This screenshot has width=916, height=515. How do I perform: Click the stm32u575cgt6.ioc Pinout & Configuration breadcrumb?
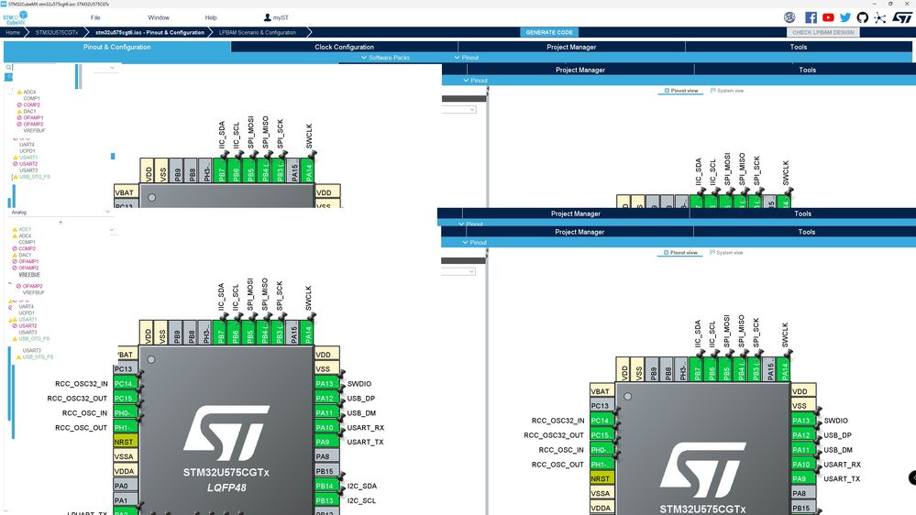tap(149, 33)
